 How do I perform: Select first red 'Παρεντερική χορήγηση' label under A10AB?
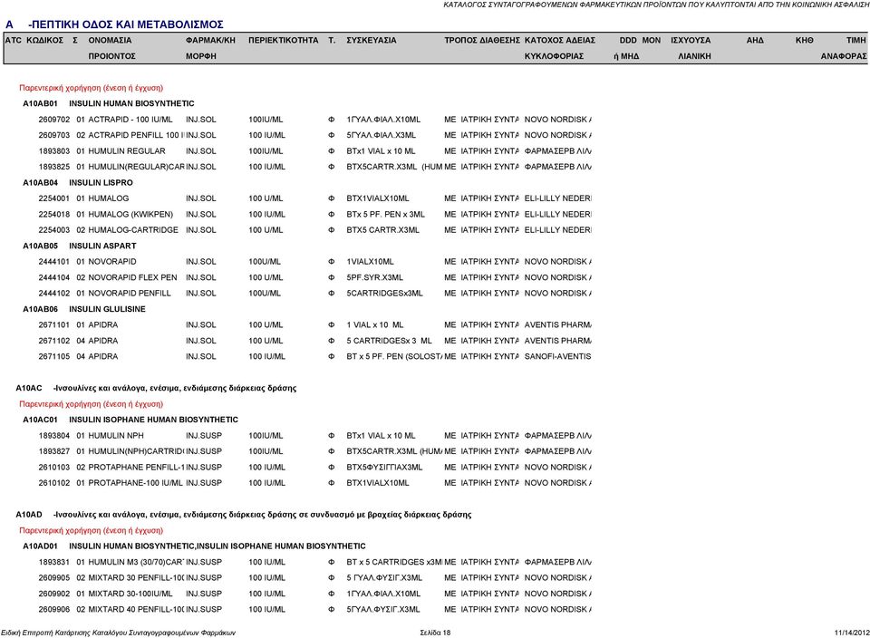pos(91,88)
